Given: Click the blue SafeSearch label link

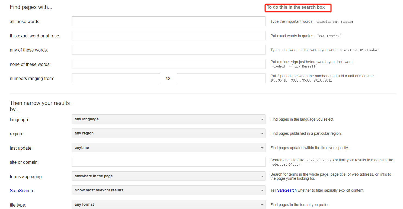Looking at the screenshot, I should tap(21, 191).
